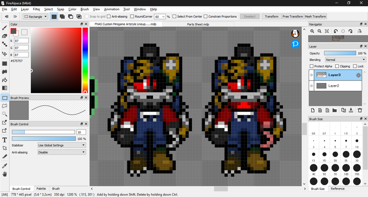Select the transparent color swatch
The image size is (368, 197).
click(x=24, y=32)
